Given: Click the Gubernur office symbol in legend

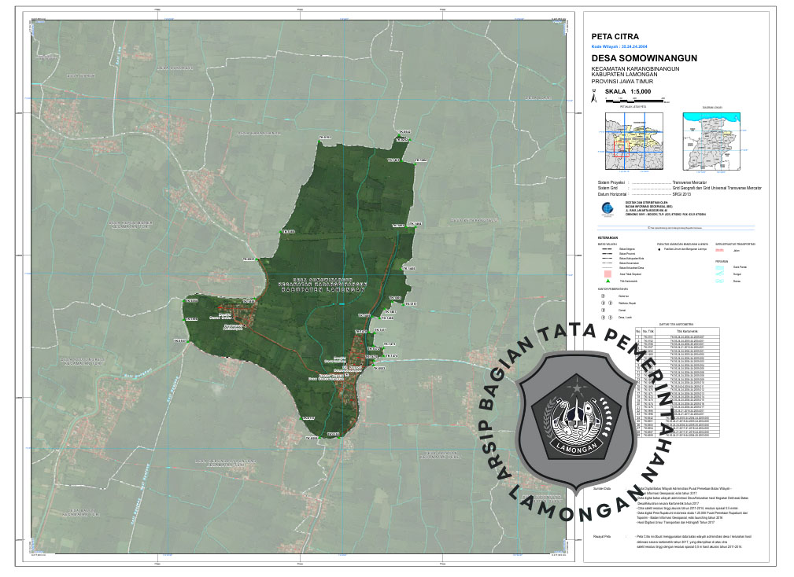Looking at the screenshot, I should [x=604, y=296].
